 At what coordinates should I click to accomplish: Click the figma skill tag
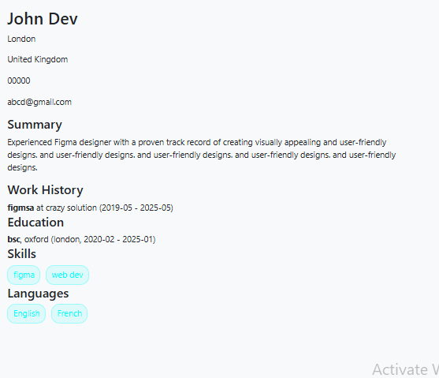pos(24,275)
